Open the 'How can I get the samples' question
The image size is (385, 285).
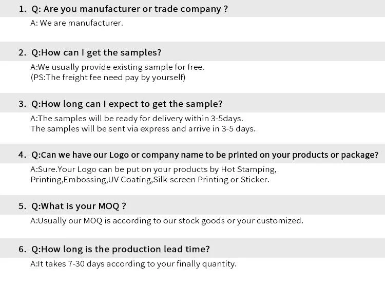[97, 52]
